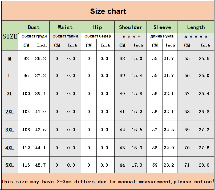Screen dimensions: 215x190
Task: Click the manual measurement notice text
Action: 108,181
